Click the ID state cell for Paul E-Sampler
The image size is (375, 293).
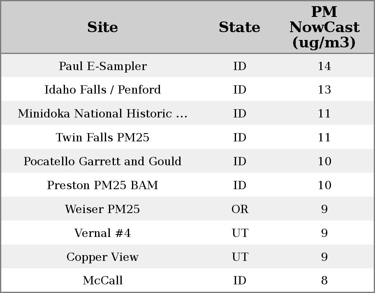click(240, 66)
